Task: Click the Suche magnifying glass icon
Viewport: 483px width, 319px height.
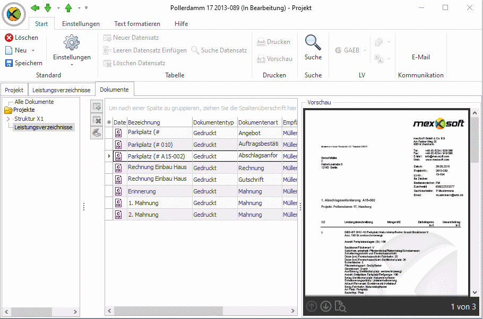Action: click(313, 42)
